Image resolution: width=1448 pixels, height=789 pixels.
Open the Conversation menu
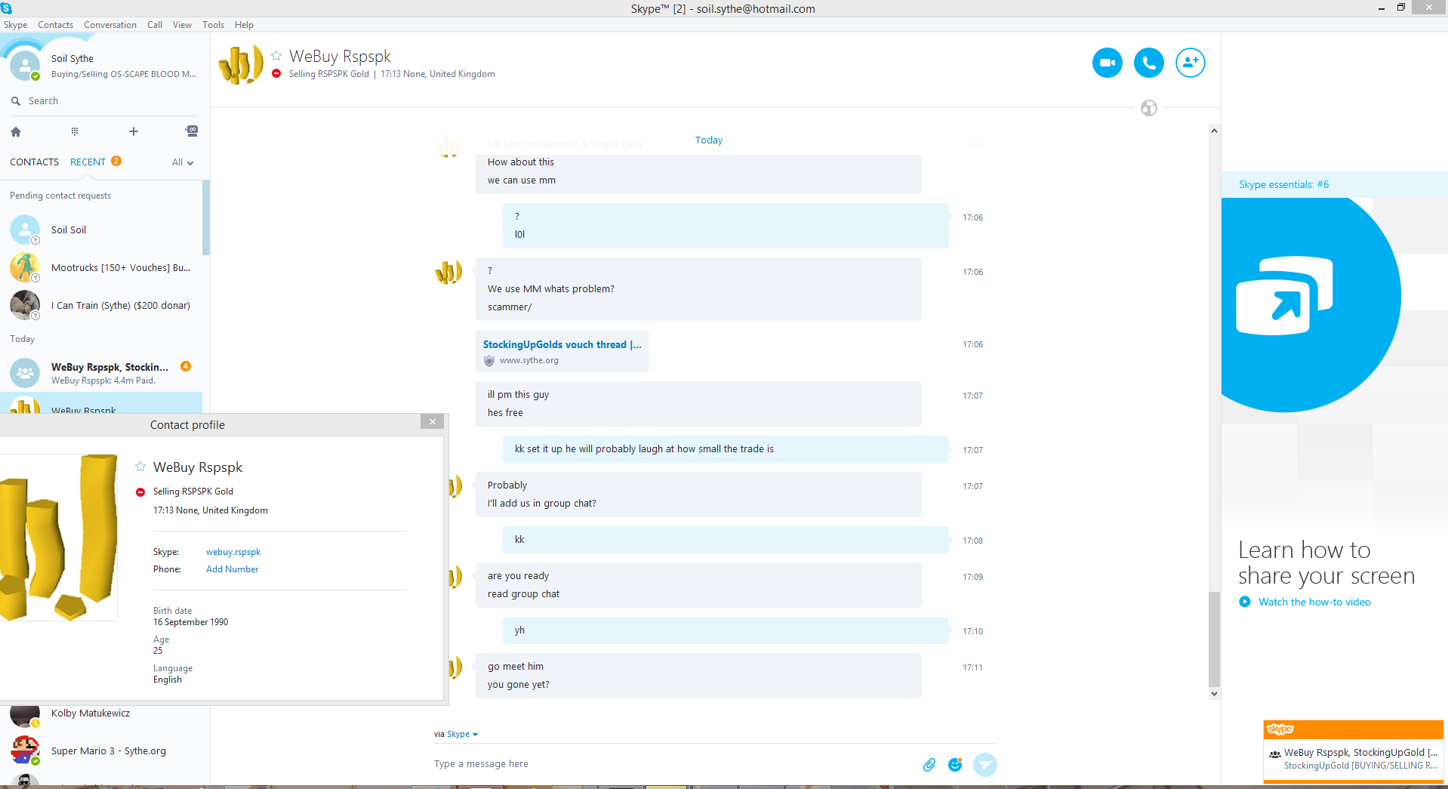(x=110, y=25)
